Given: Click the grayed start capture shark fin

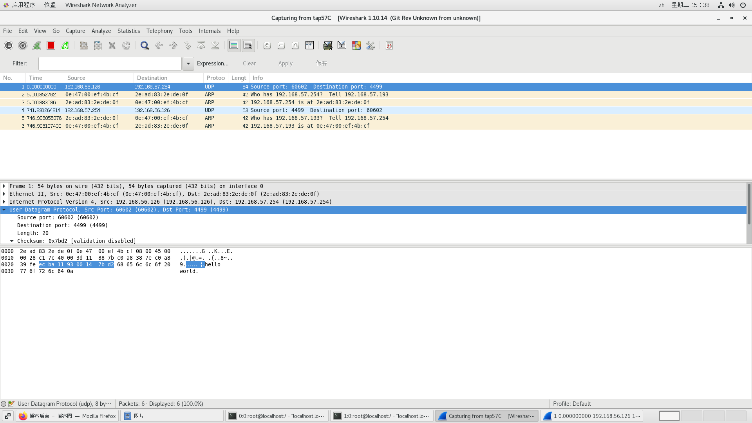Looking at the screenshot, I should pos(37,45).
